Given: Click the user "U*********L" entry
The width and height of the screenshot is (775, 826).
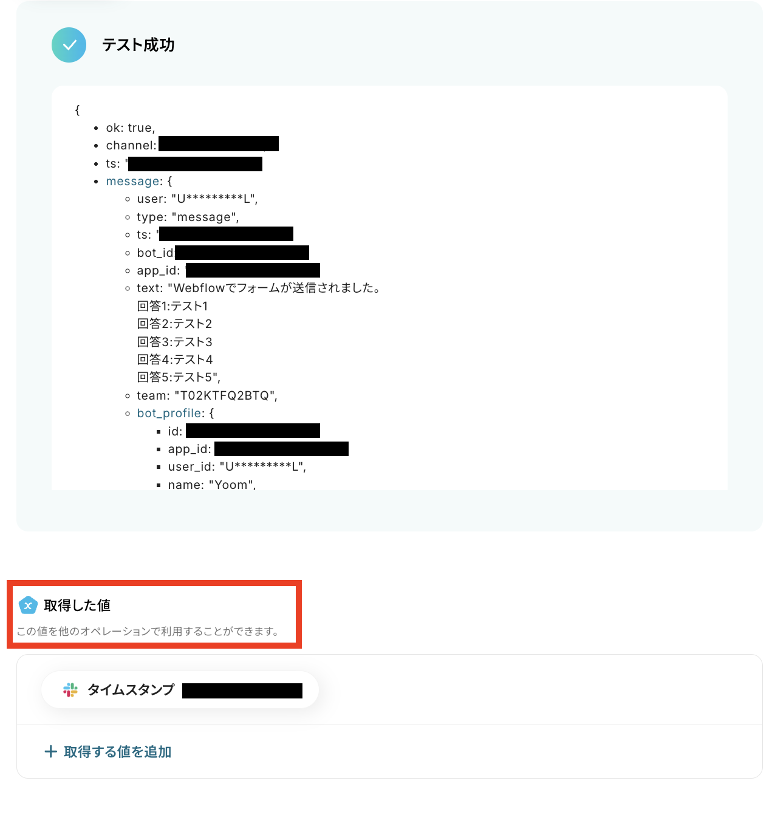Looking at the screenshot, I should click(197, 199).
